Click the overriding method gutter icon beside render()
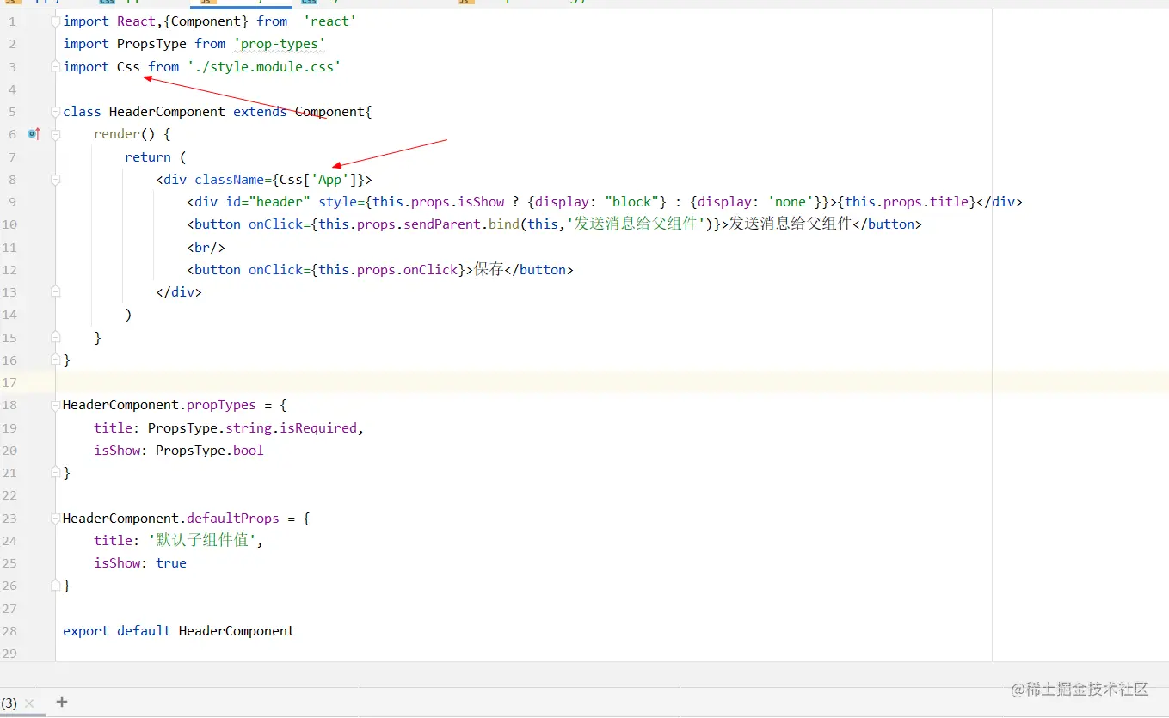Viewport: 1169px width, 718px height. [x=34, y=134]
